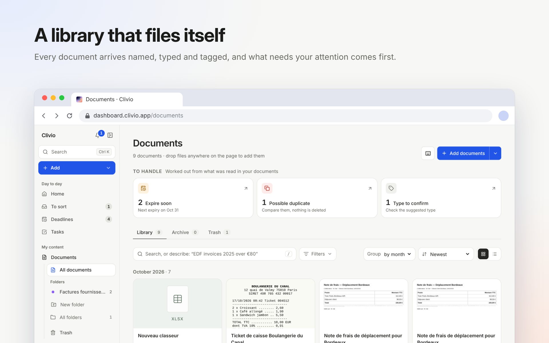The width and height of the screenshot is (549, 343).
Task: Select the Library tab
Action: pos(150,232)
